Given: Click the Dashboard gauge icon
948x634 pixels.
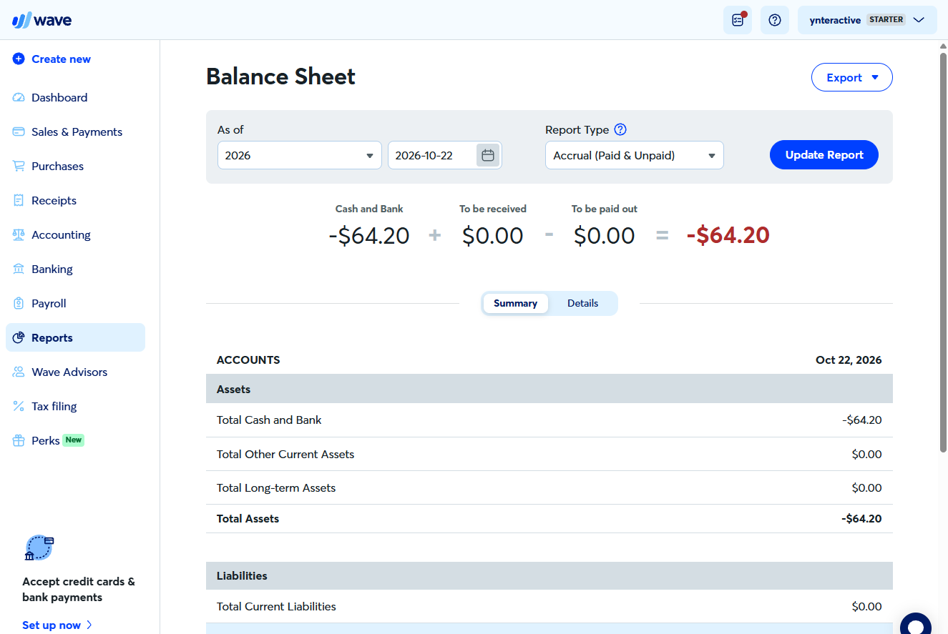Looking at the screenshot, I should click(19, 98).
